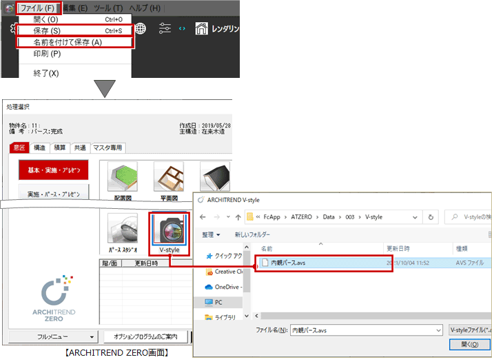This screenshot has width=492, height=364.
Task: Expand the ファイル名 dropdown arrow
Action: pos(438,330)
